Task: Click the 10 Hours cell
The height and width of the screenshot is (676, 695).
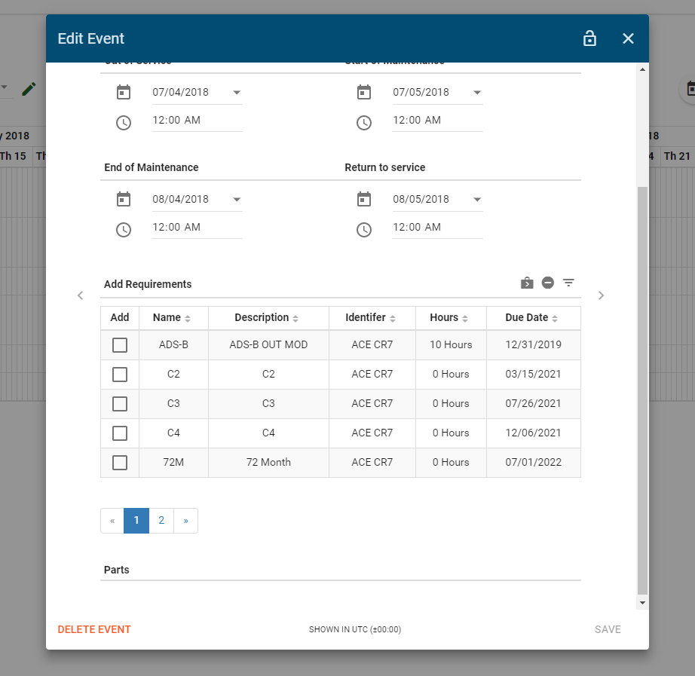Action: pyautogui.click(x=451, y=345)
